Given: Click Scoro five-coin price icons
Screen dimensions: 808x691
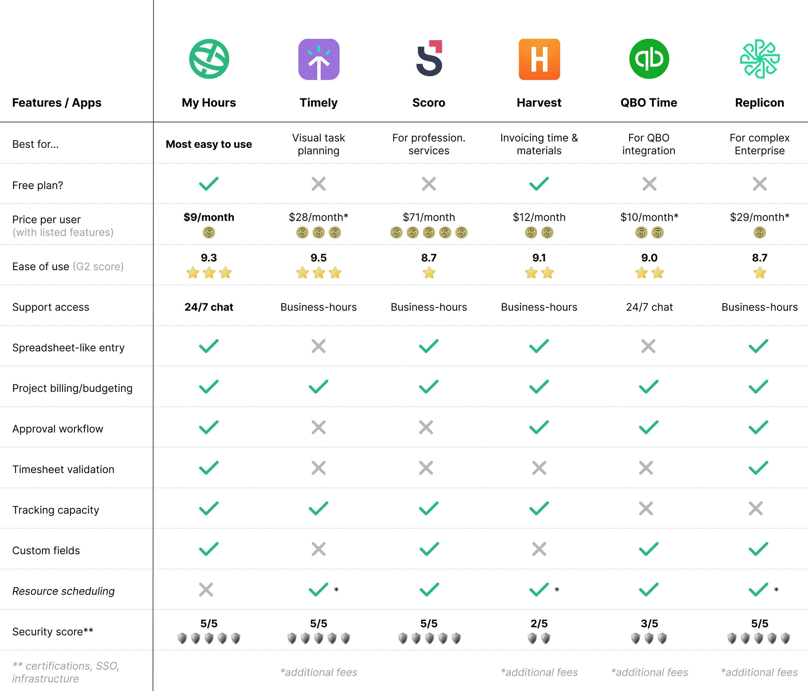Looking at the screenshot, I should (x=429, y=232).
